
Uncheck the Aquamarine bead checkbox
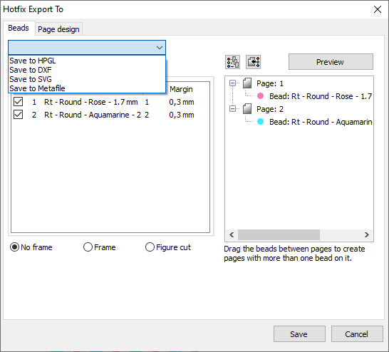[18, 115]
